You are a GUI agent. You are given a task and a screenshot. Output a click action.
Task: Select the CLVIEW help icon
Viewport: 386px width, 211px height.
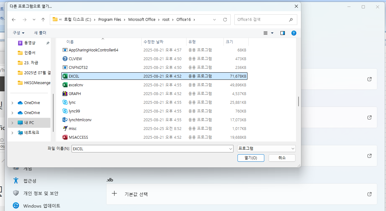(65, 59)
